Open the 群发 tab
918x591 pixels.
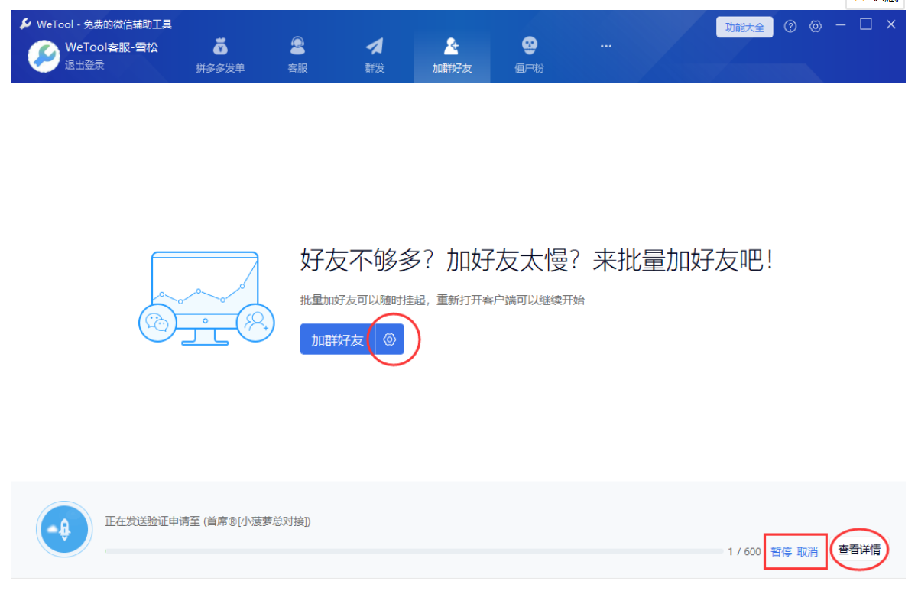point(375,56)
